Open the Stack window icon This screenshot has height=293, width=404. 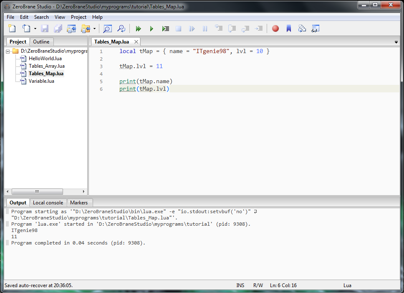tap(302, 28)
